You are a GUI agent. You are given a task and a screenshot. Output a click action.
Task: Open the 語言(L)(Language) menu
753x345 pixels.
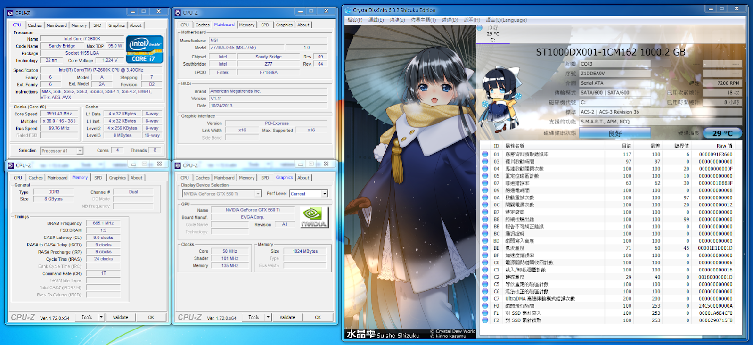[506, 20]
